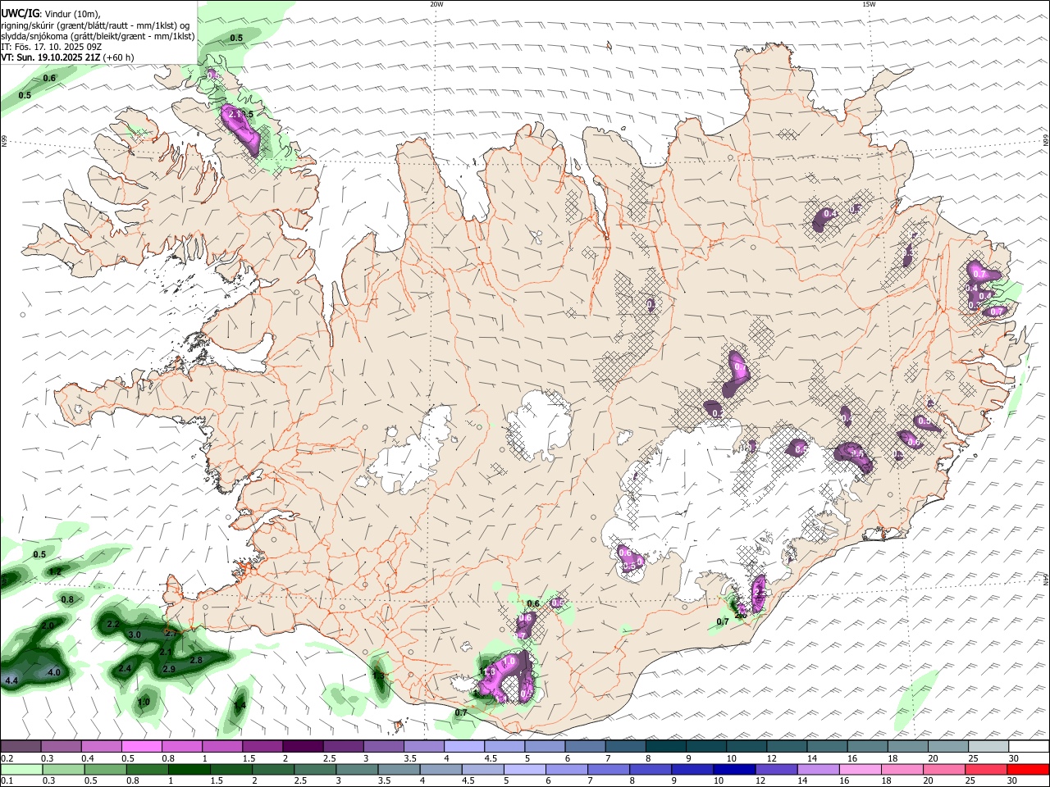Click the '64N' latitude label
Screen dimensions: 1050x787
pos(1046,579)
